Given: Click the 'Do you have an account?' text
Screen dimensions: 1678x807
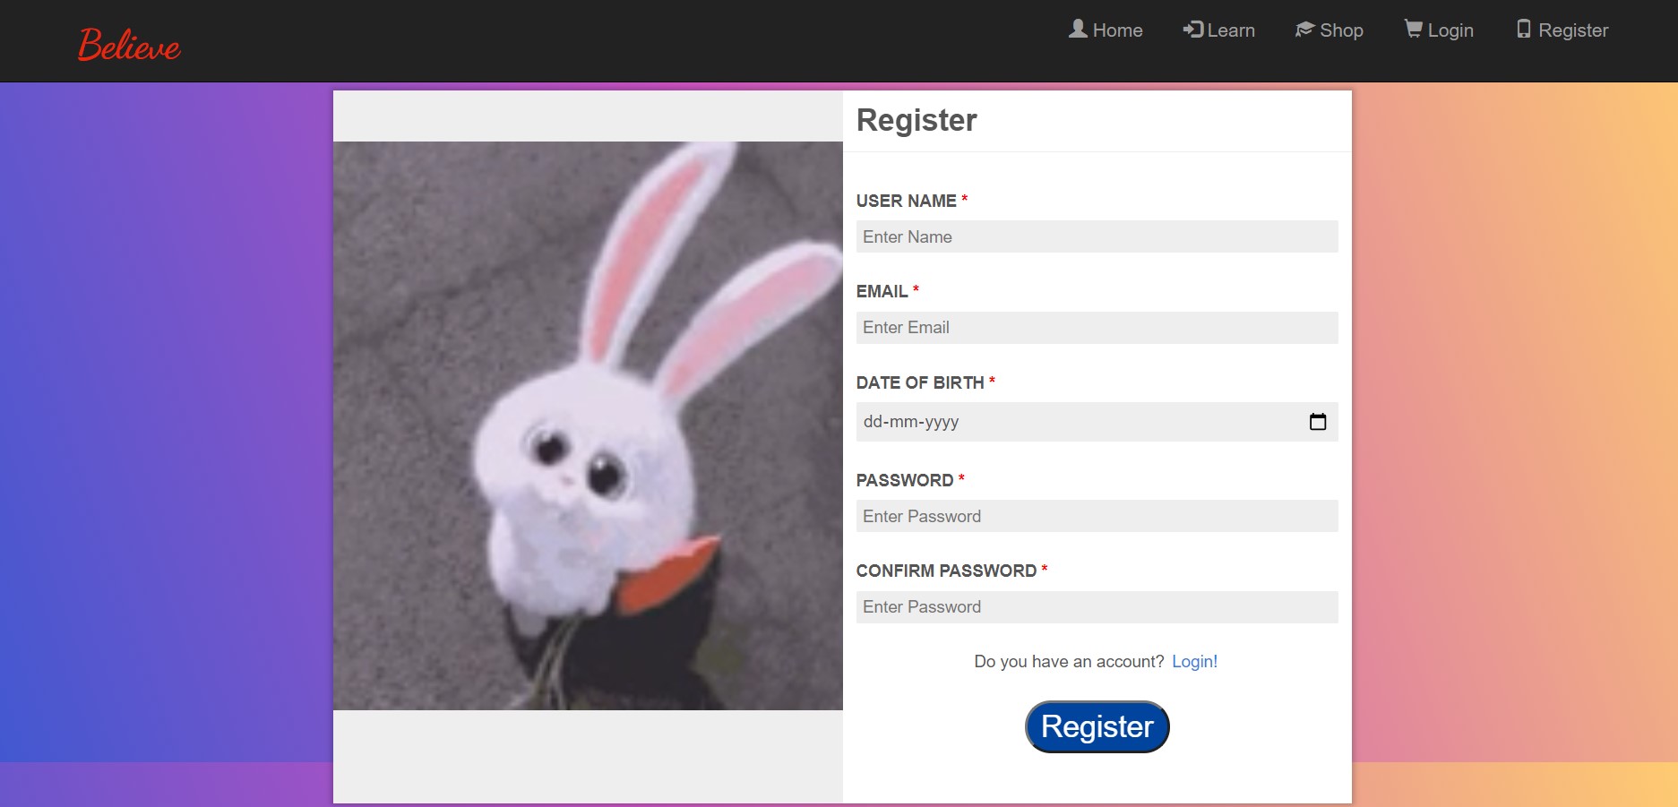Looking at the screenshot, I should 1069,661.
